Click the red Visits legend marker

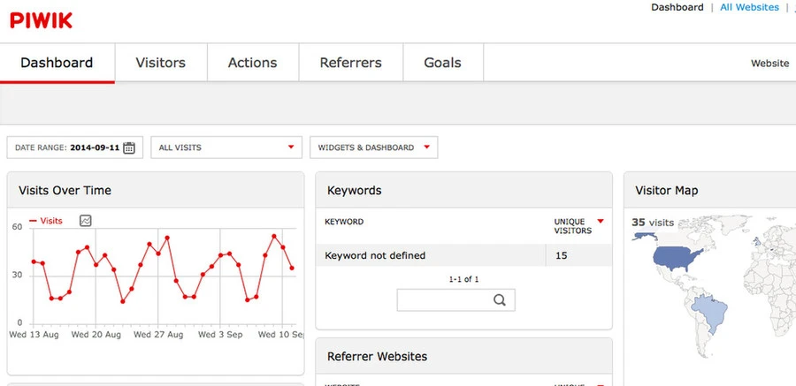pyautogui.click(x=34, y=221)
